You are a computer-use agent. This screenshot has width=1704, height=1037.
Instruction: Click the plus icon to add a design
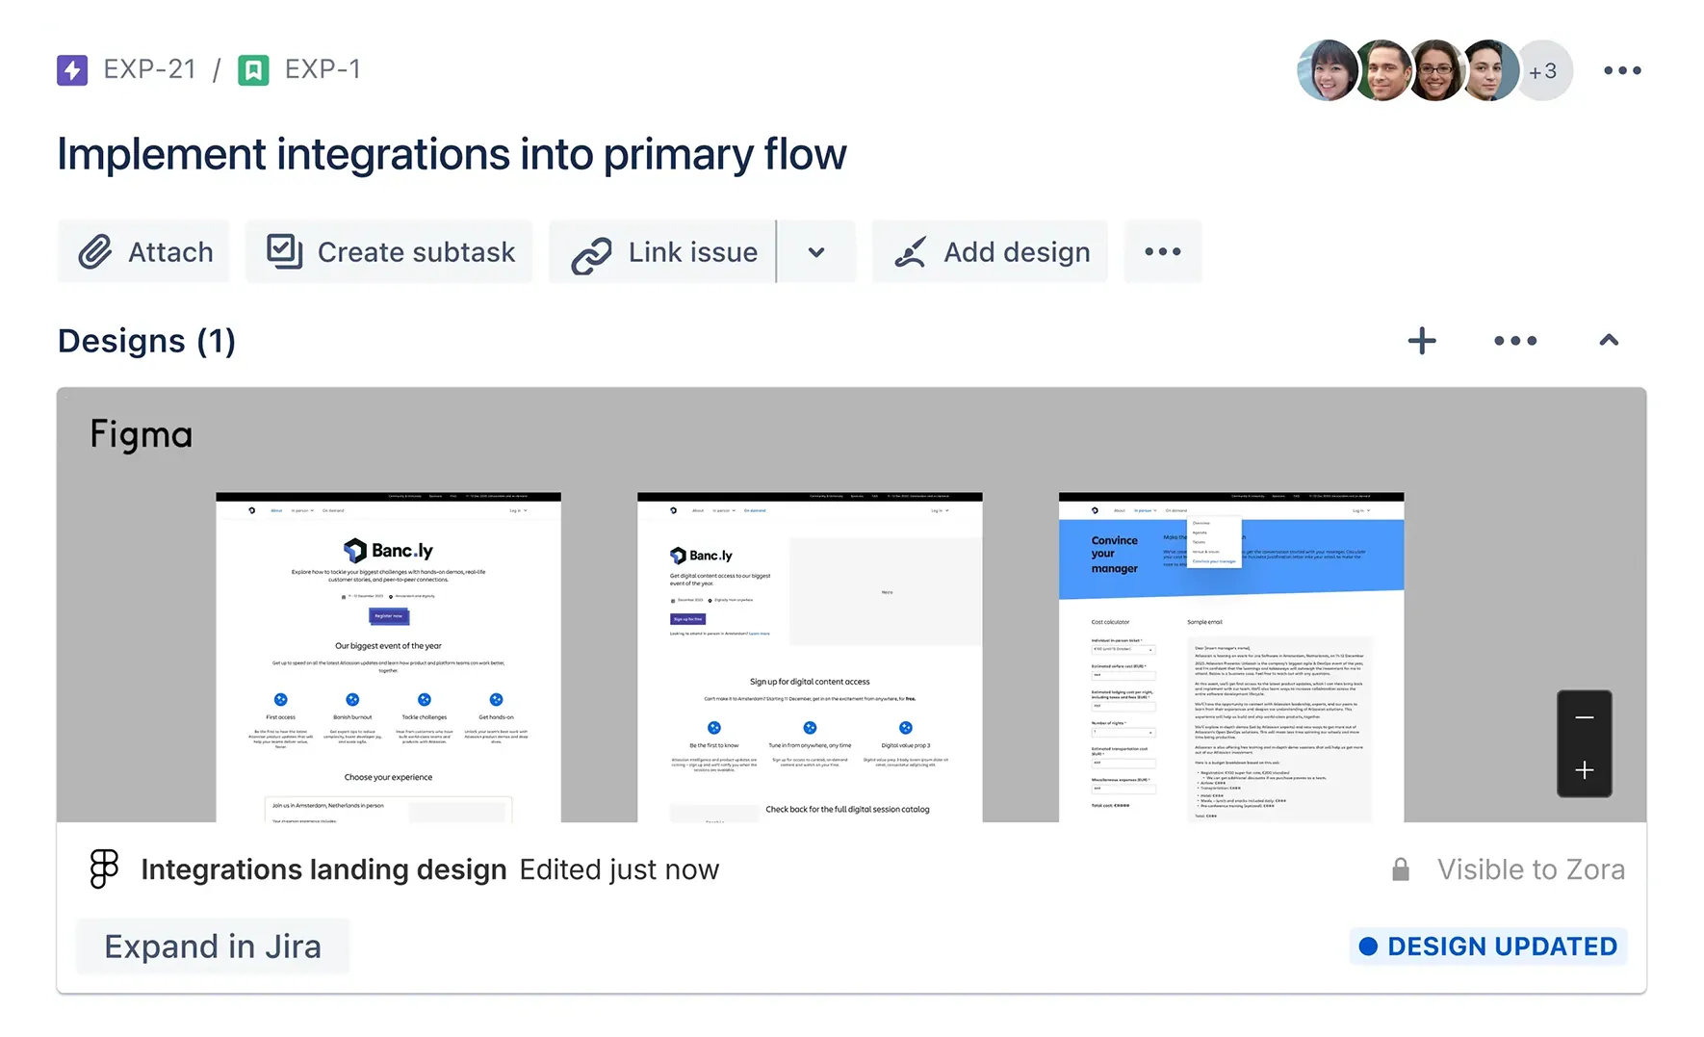(x=1421, y=341)
